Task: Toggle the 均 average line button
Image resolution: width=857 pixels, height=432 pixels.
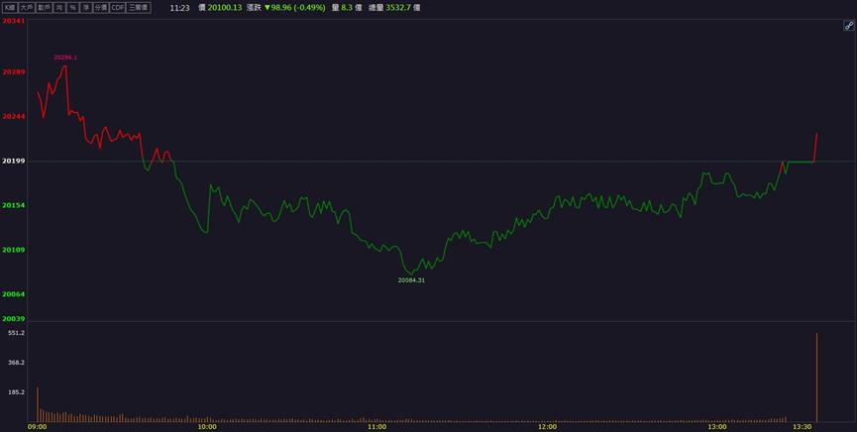Action: point(59,8)
